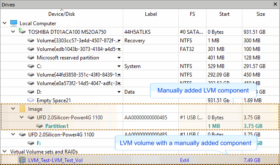Click the F: drive icon
280x165 pixels.
(x=31, y=143)
